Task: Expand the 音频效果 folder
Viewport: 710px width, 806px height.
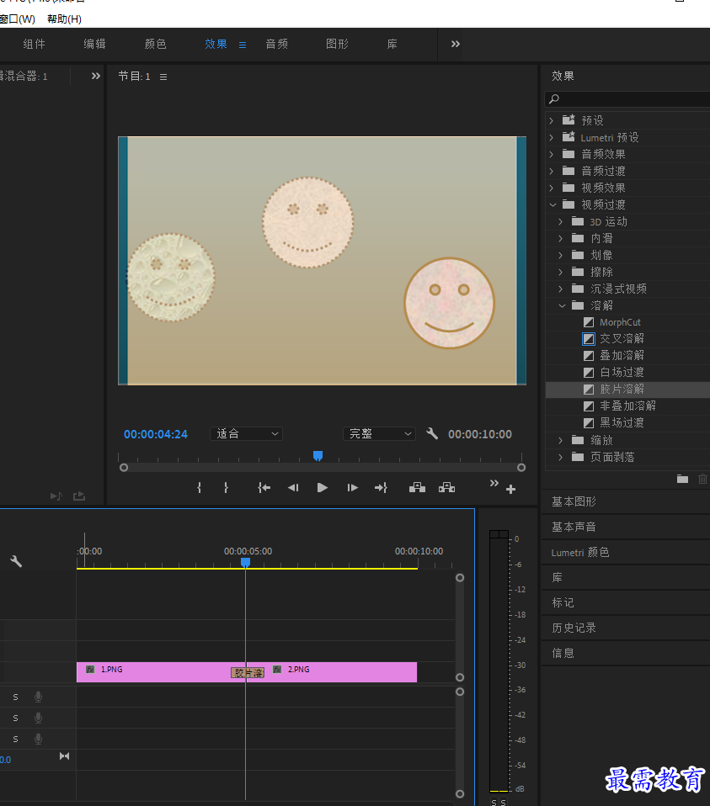Action: [552, 154]
